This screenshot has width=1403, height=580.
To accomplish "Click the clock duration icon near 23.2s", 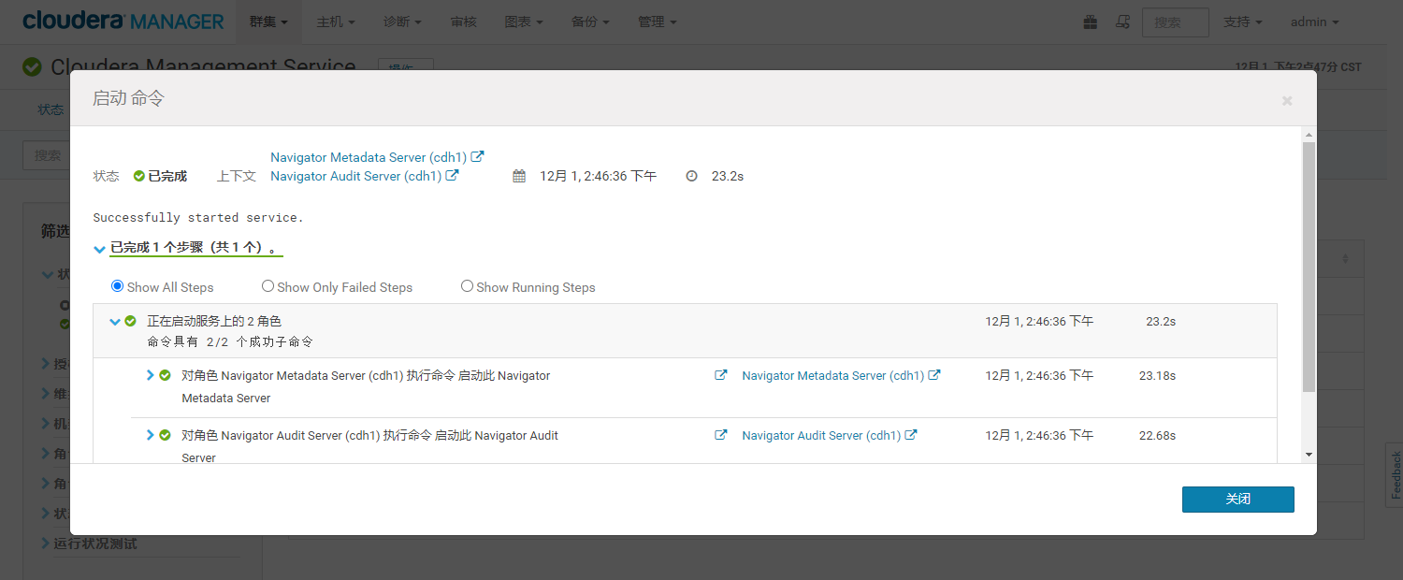I will 692,176.
